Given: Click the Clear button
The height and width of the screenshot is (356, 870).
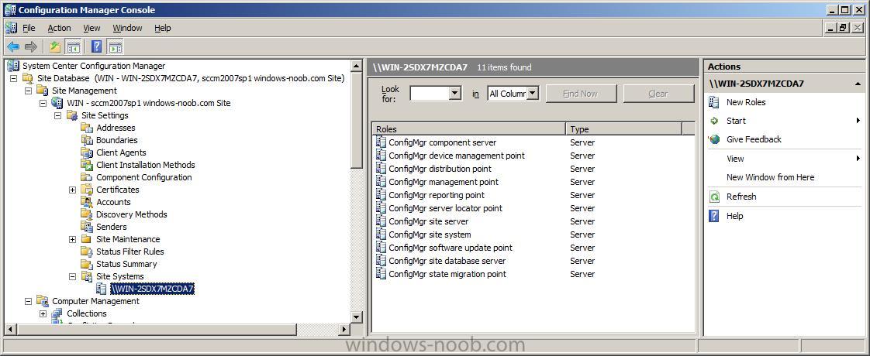Looking at the screenshot, I should pos(658,94).
